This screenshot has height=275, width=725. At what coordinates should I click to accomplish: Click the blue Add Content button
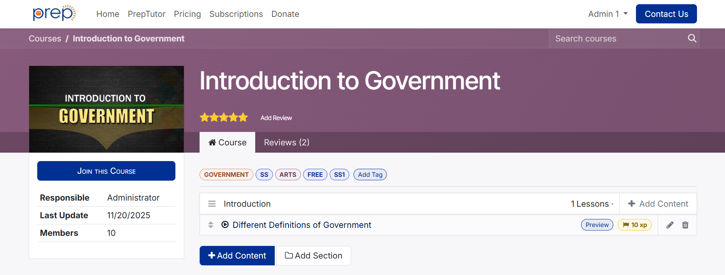[237, 255]
